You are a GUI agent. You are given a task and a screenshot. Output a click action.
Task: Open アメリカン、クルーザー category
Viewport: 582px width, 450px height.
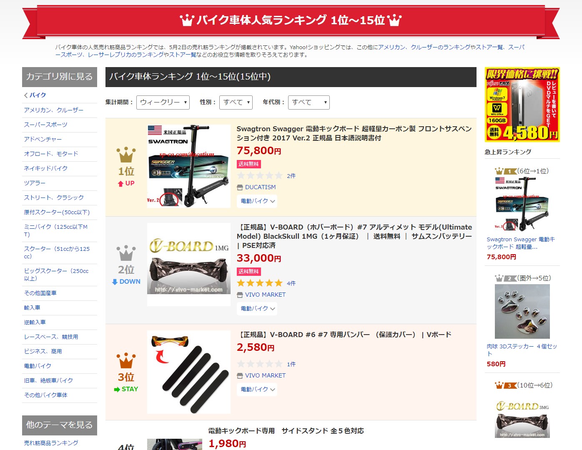click(x=54, y=110)
